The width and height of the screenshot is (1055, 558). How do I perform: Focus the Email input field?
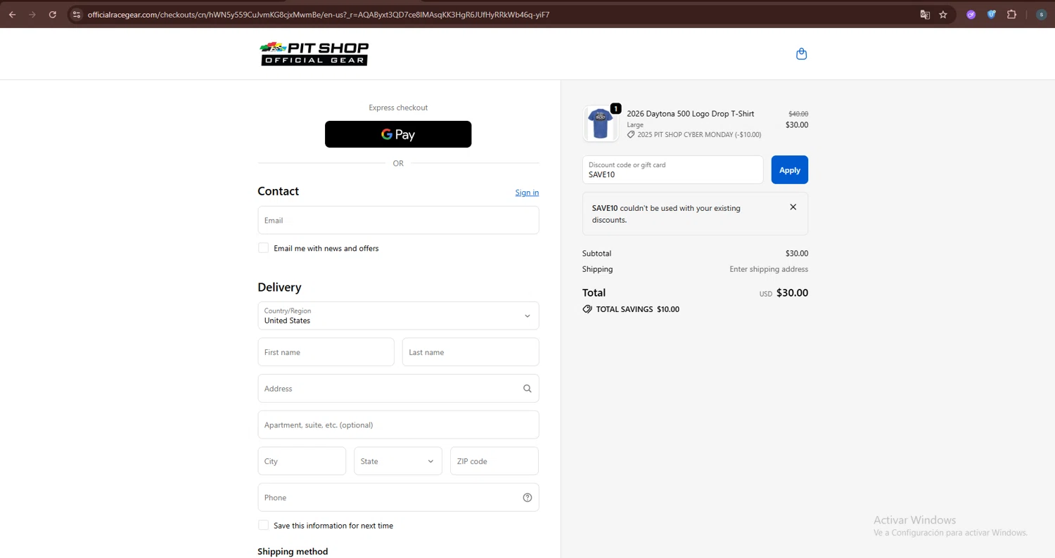coord(398,220)
